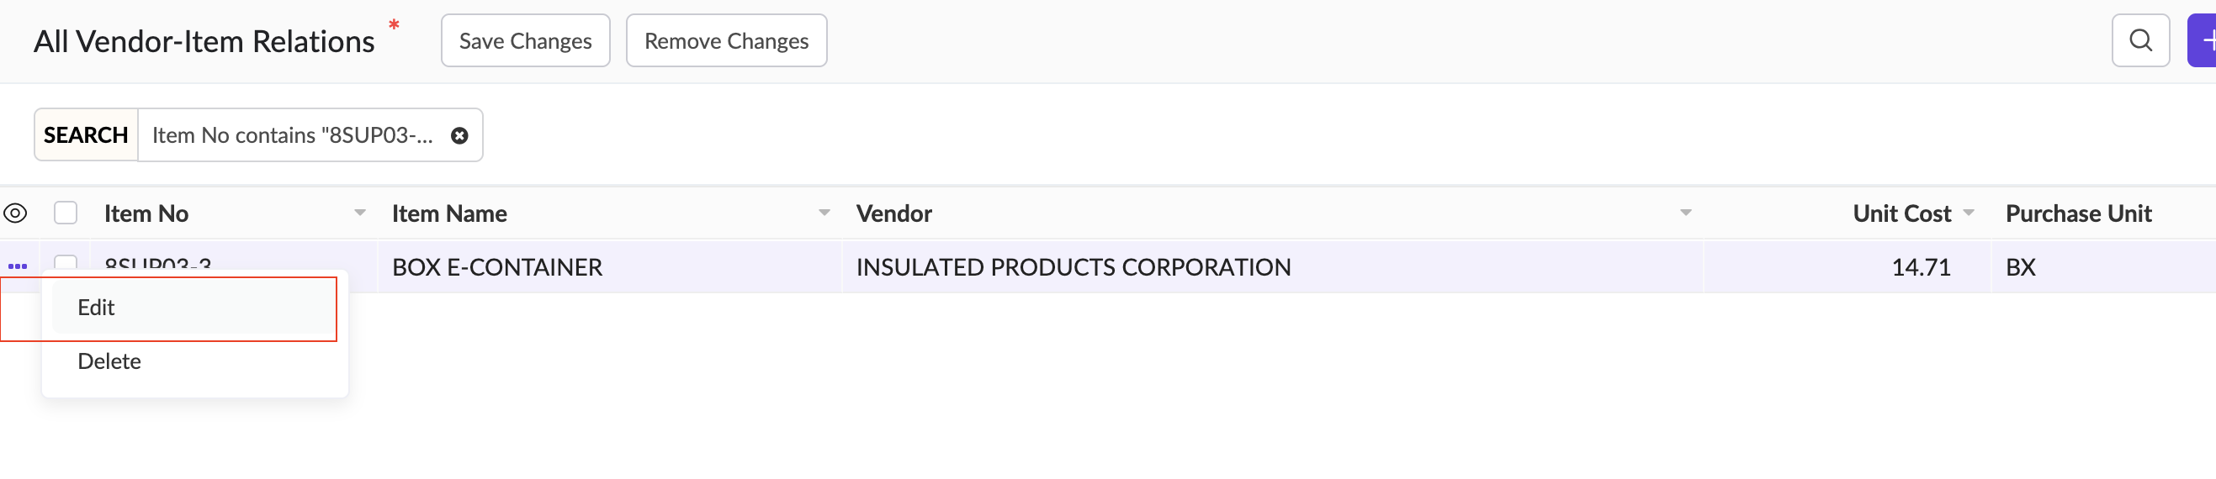Click the Purchase Unit column header

(x=2077, y=213)
